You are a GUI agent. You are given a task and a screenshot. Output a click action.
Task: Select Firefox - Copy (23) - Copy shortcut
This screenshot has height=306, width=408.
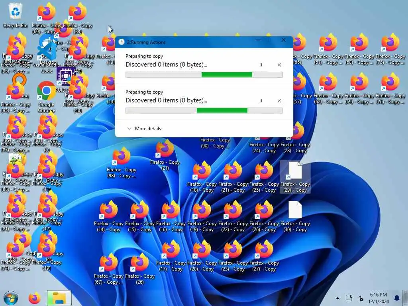(233, 256)
